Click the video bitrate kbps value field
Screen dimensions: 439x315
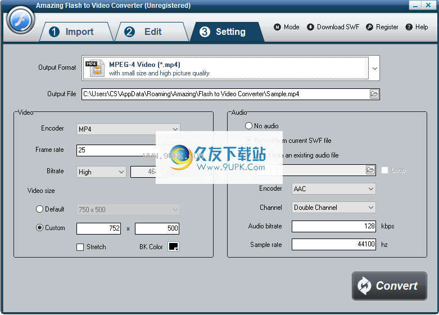pyautogui.click(x=146, y=172)
